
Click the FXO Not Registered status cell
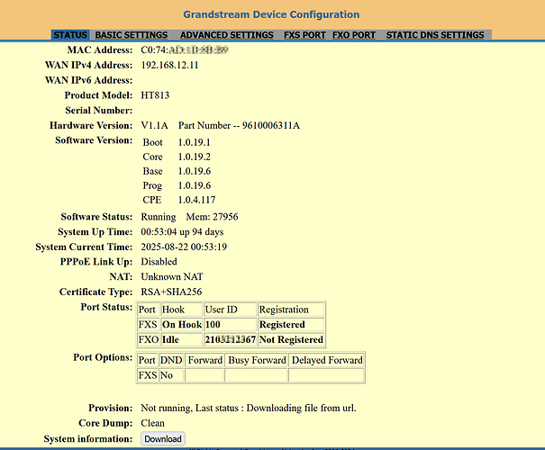coord(290,339)
